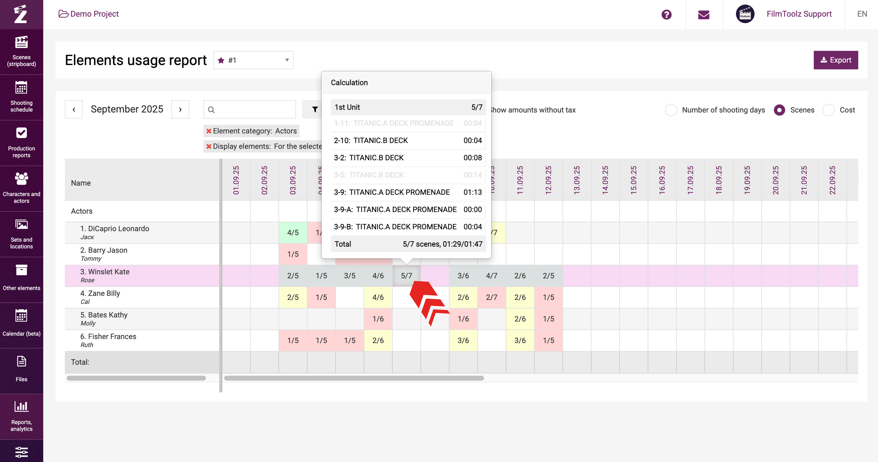Select the Scenes radio button
The height and width of the screenshot is (462, 878).
(779, 110)
